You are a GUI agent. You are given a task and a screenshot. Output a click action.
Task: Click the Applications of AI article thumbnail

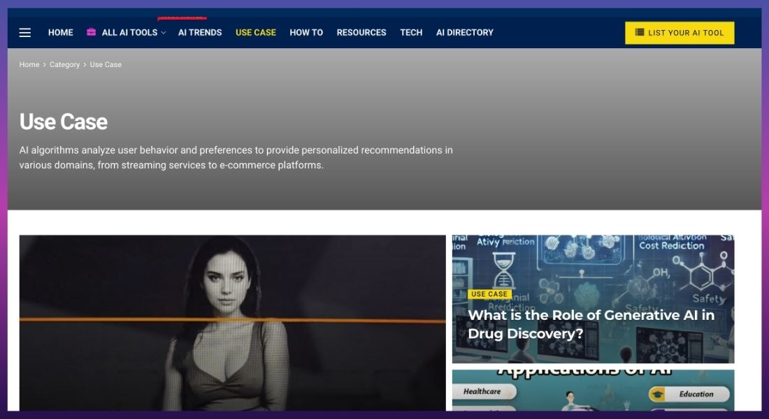[x=593, y=392]
